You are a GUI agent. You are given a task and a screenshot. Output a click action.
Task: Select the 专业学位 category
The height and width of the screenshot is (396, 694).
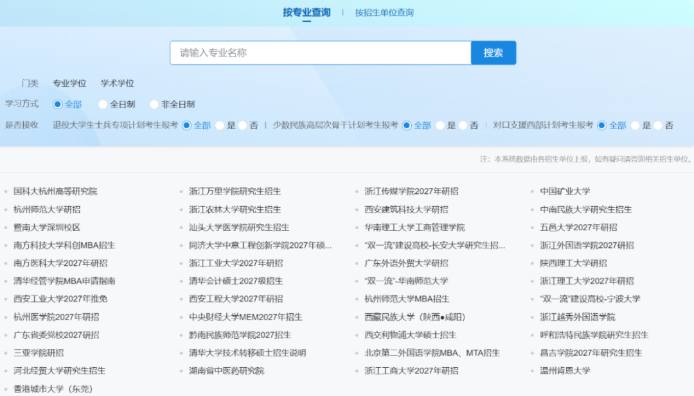point(69,83)
